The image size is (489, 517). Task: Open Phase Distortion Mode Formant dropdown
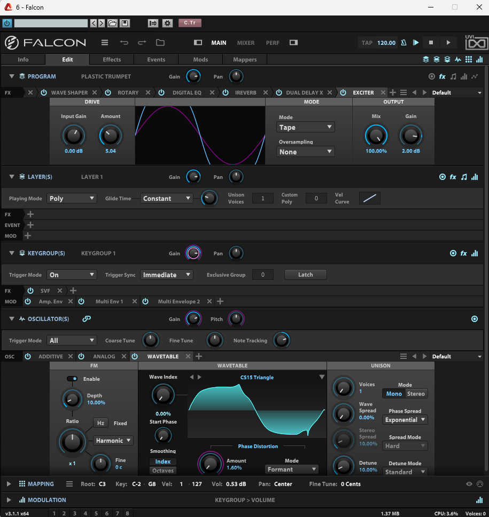click(292, 469)
